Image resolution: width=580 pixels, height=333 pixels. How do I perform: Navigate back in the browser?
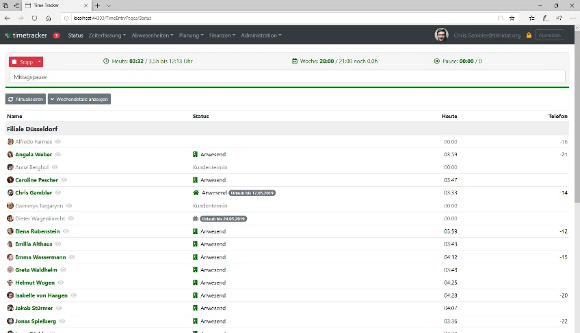click(7, 18)
